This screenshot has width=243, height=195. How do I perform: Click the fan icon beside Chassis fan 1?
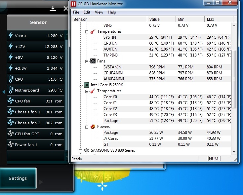(x=11, y=112)
